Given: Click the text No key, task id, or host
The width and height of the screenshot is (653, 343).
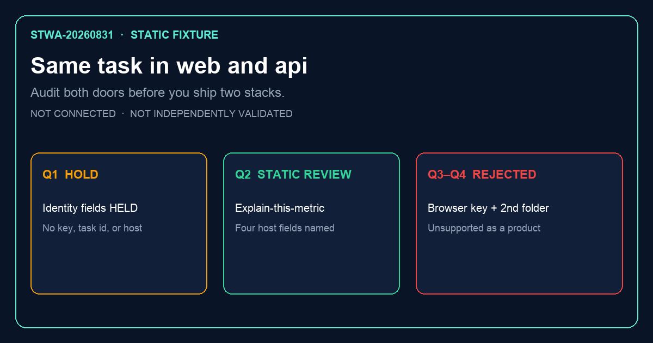Looking at the screenshot, I should [92, 228].
